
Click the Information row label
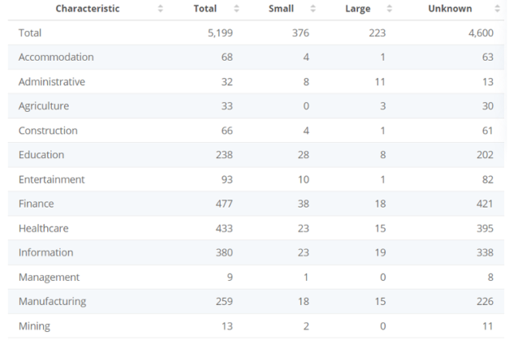45,253
